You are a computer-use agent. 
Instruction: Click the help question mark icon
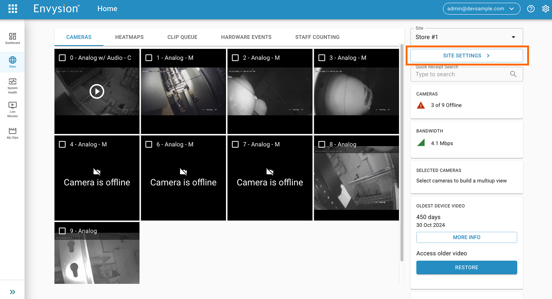[531, 9]
